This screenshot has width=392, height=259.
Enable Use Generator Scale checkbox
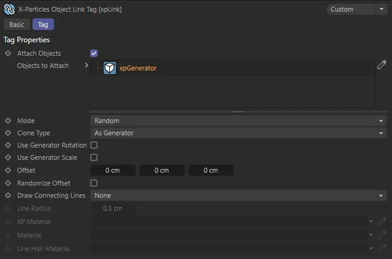coord(94,158)
